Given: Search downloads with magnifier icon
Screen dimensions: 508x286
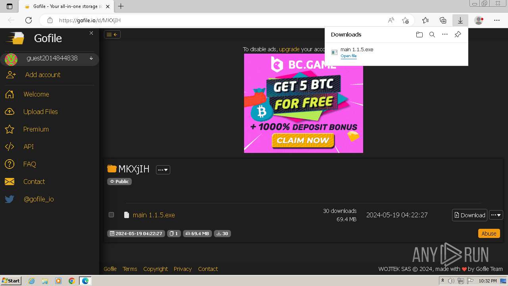Looking at the screenshot, I should pos(432,35).
